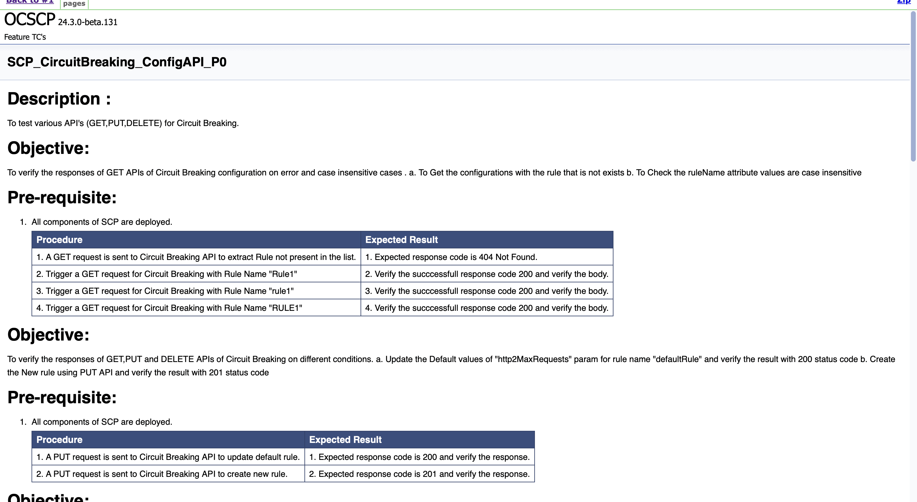Click the procedure cell with Rule Name "RULE1"

point(169,308)
